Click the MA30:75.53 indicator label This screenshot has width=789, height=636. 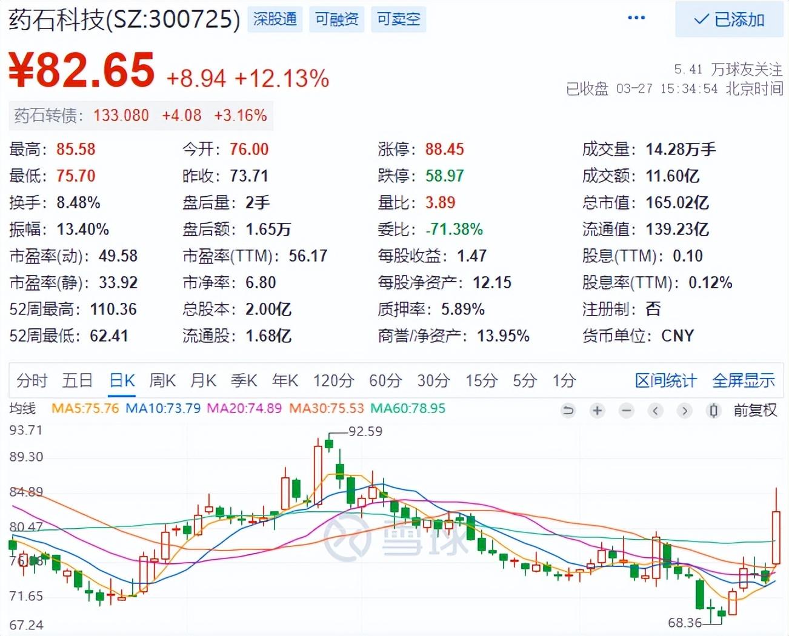click(x=326, y=408)
